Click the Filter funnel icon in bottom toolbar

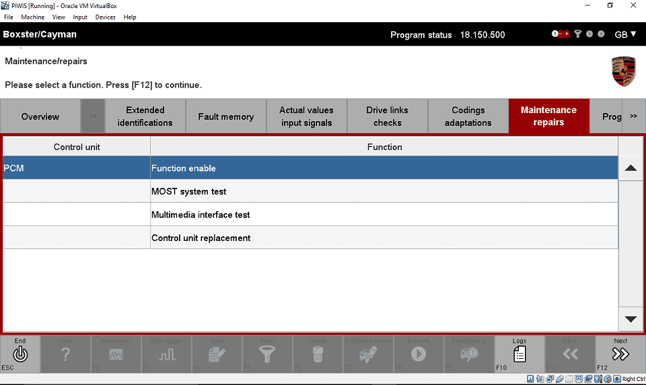coord(267,354)
